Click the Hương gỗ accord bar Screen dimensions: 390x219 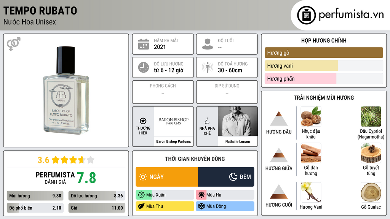click(x=324, y=52)
